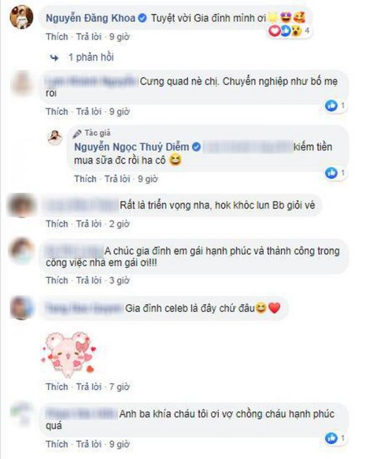Open the pink bear sticker

click(70, 354)
